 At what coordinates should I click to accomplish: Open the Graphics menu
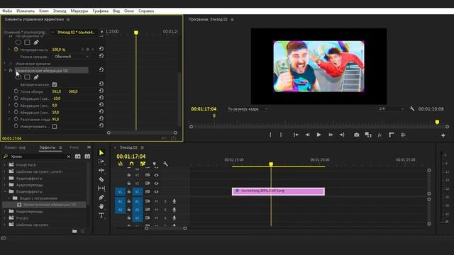click(101, 11)
